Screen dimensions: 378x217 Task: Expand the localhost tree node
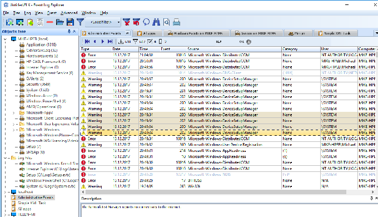pos(6,192)
